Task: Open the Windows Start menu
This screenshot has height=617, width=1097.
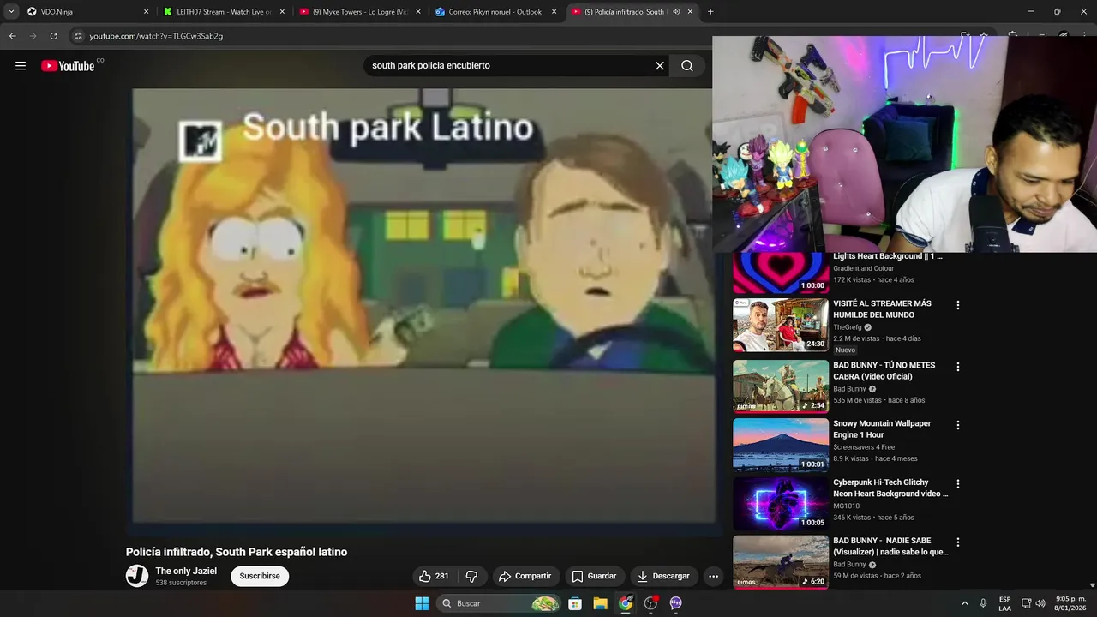Action: point(422,603)
